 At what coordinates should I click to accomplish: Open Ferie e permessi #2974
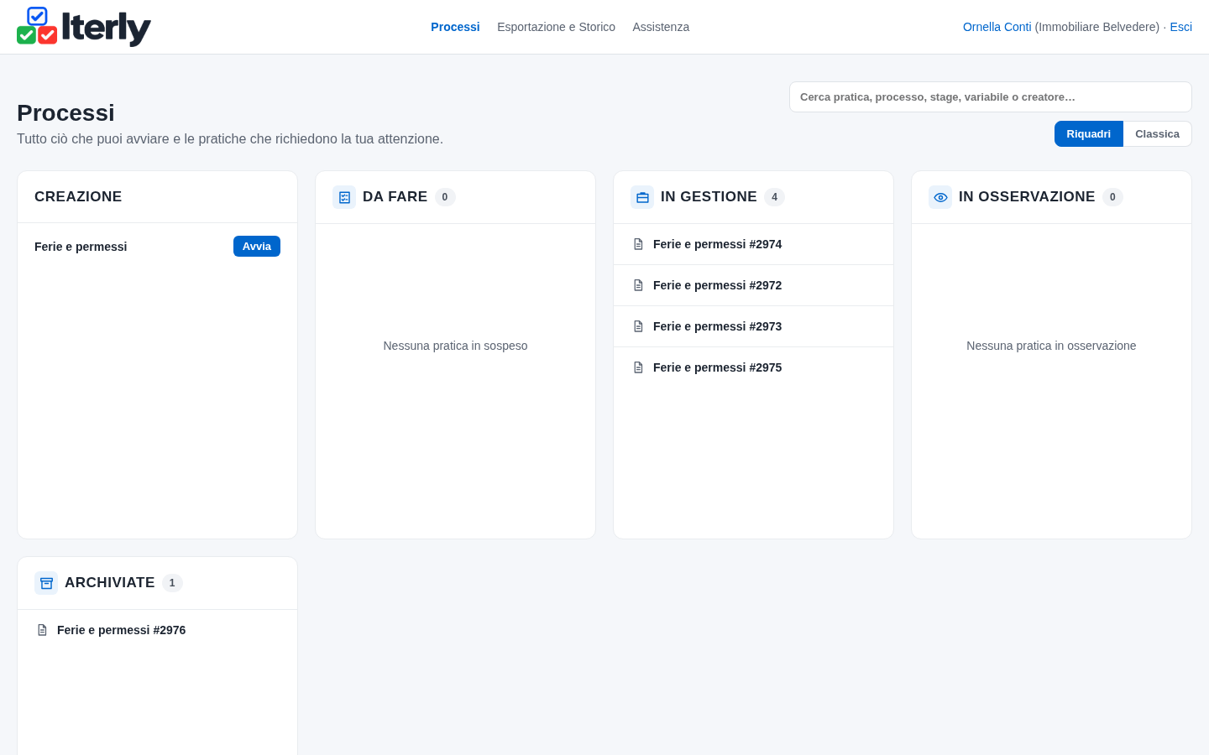[x=753, y=244]
